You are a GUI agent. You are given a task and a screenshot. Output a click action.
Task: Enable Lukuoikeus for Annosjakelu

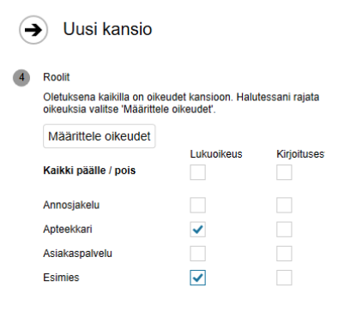tap(197, 205)
